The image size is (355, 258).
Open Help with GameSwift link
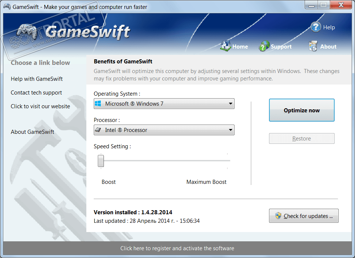pyautogui.click(x=37, y=79)
